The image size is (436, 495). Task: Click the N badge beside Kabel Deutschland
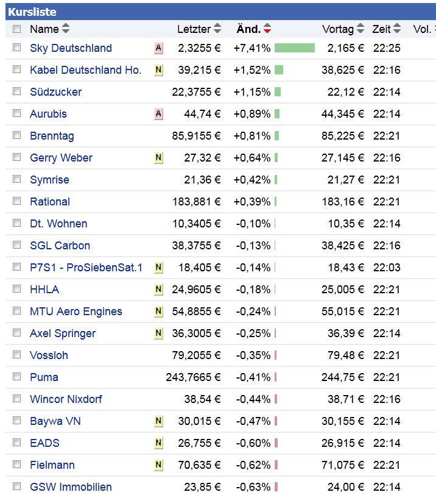pyautogui.click(x=159, y=70)
